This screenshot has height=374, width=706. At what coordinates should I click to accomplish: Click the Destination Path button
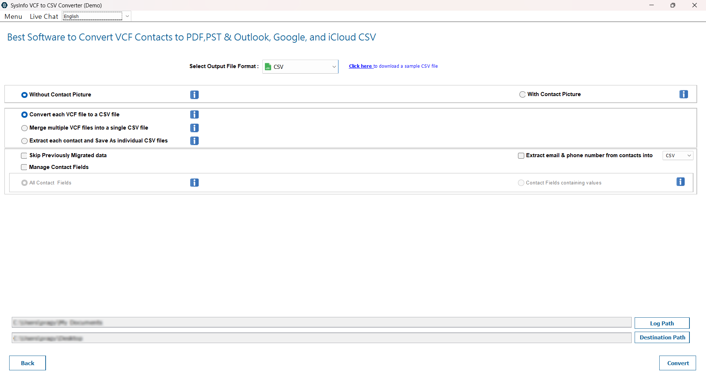tap(662, 338)
